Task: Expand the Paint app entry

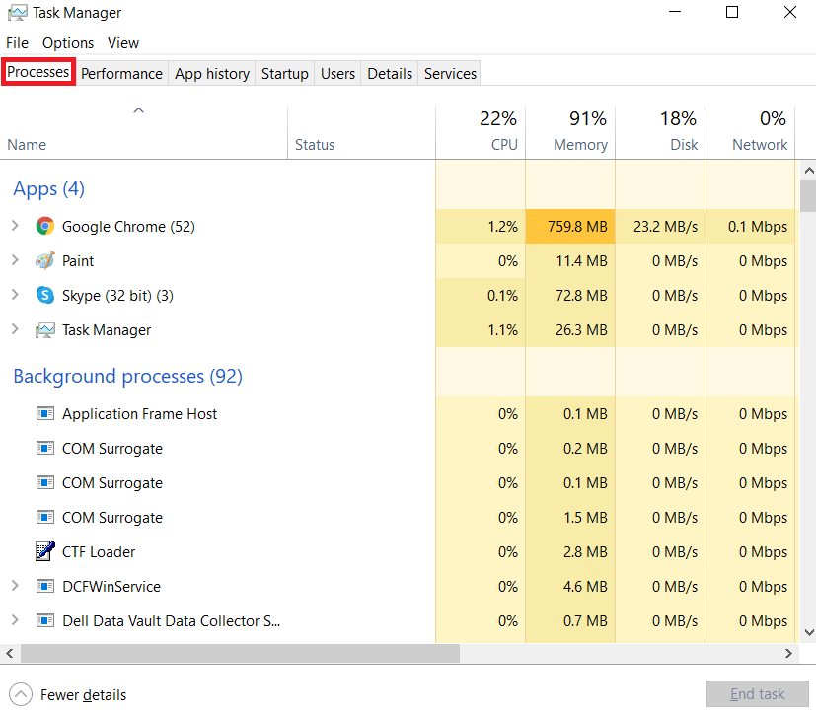Action: coord(15,260)
